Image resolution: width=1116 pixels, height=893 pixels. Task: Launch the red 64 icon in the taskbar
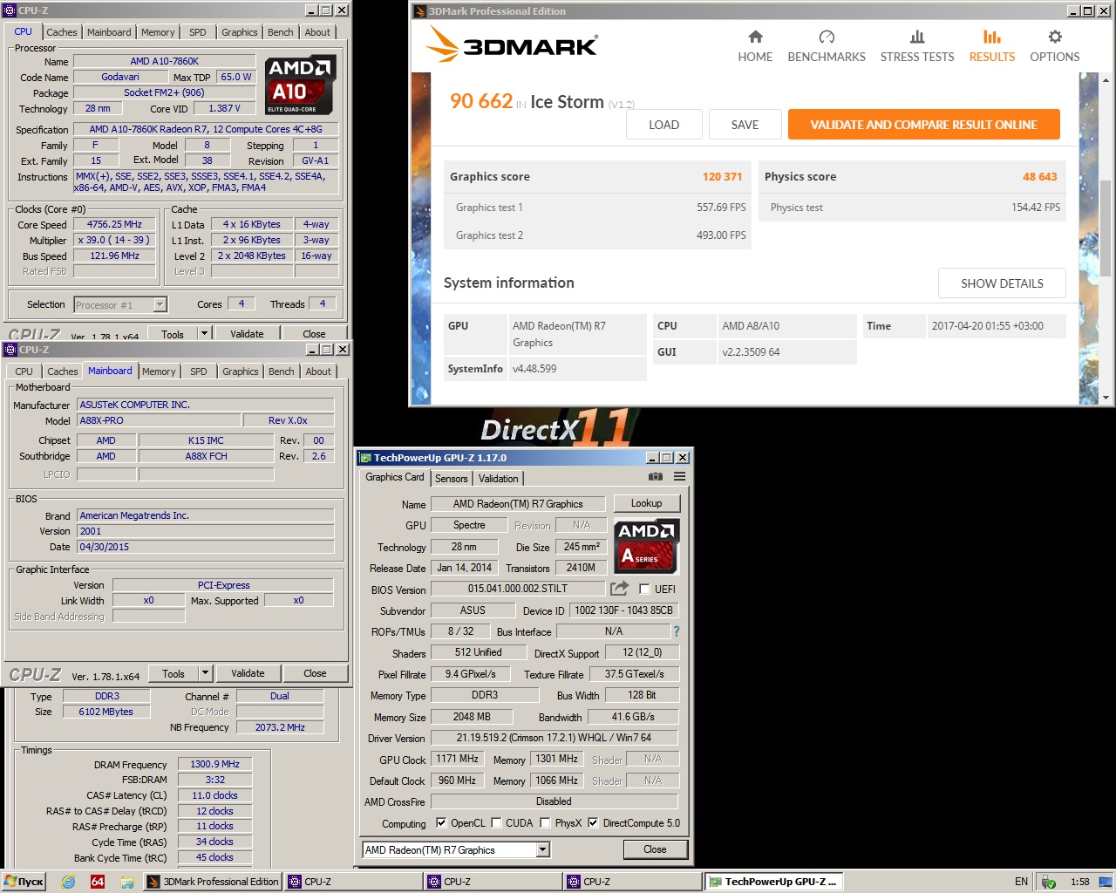98,882
